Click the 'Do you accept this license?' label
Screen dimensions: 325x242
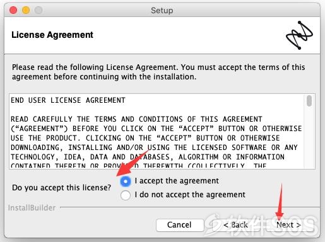61,188
